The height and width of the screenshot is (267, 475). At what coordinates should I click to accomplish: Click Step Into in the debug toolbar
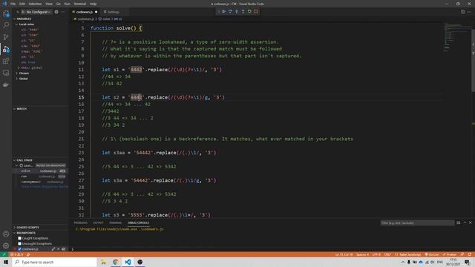[x=237, y=12]
